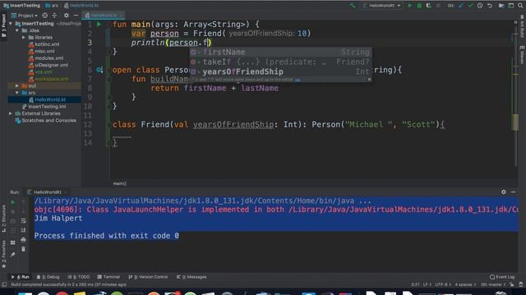Viewport: 526px width, 295px height.
Task: Hide the Run panel with minus icon
Action: click(513, 192)
